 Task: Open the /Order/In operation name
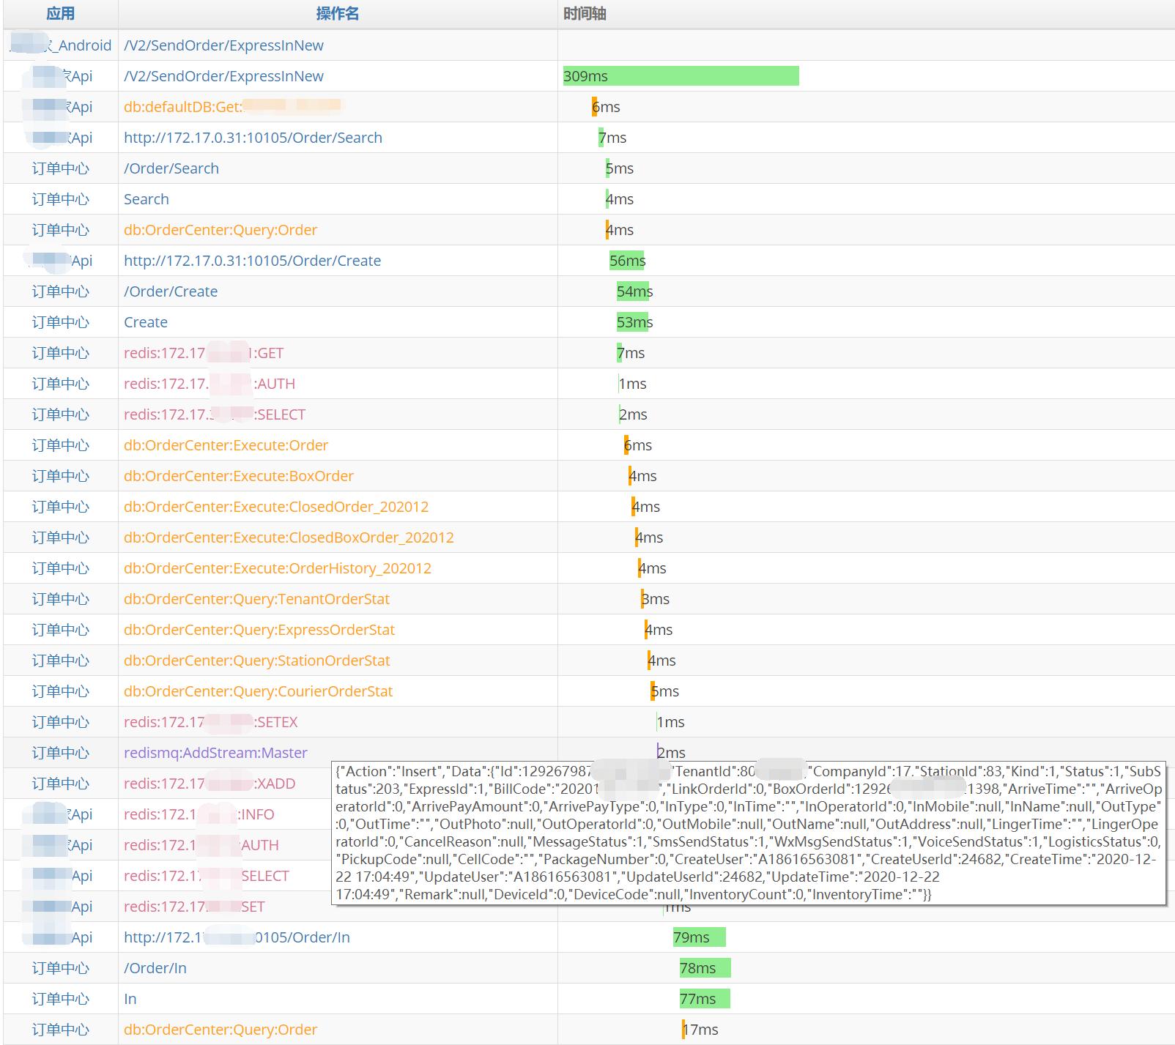155,968
